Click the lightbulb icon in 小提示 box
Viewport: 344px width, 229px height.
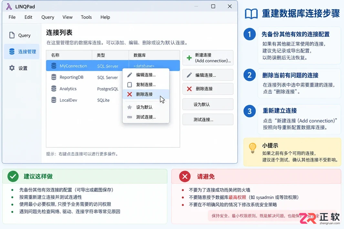(253, 148)
